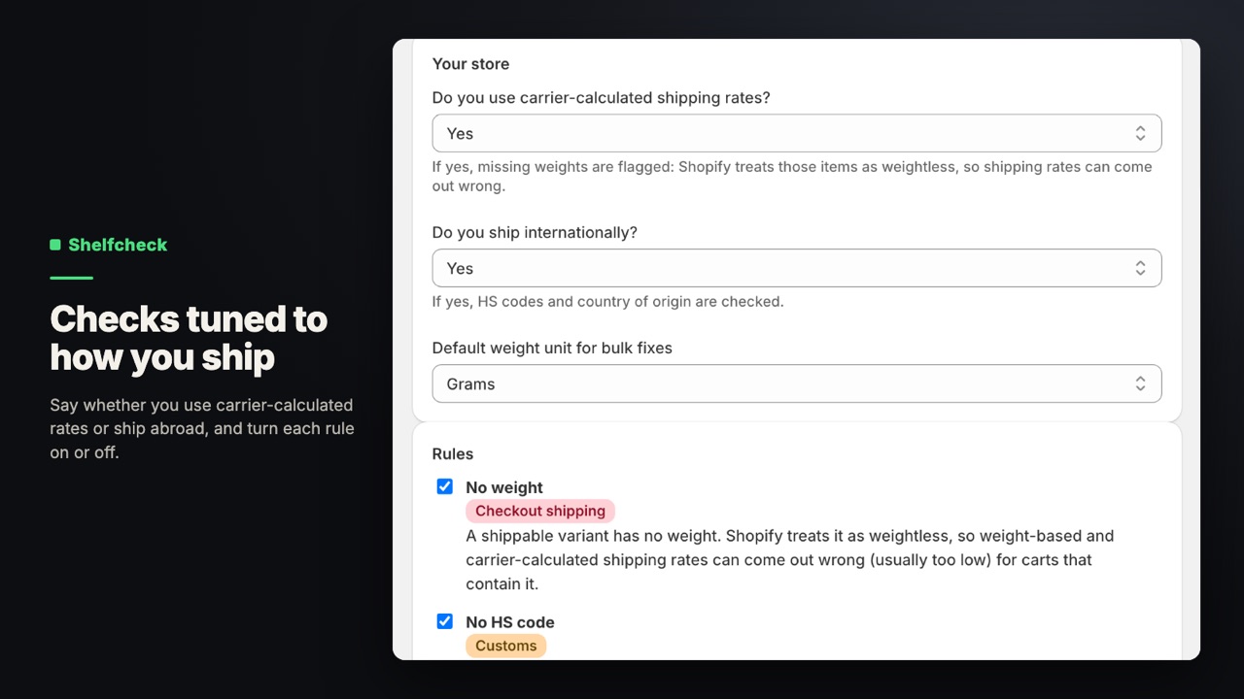This screenshot has height=699, width=1244.
Task: Open the ship internationally dropdown
Action: point(797,268)
